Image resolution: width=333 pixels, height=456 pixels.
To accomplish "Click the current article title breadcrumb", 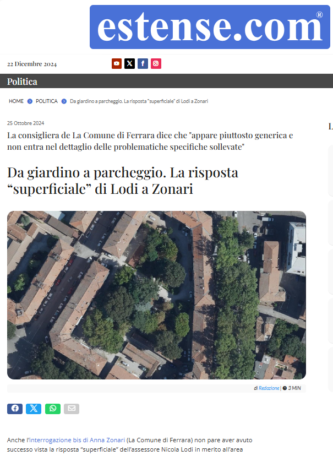I will 139,101.
